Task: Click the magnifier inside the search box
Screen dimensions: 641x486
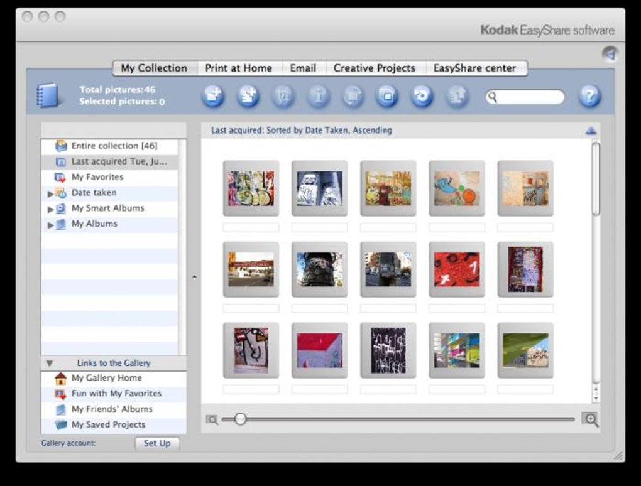Action: click(493, 97)
